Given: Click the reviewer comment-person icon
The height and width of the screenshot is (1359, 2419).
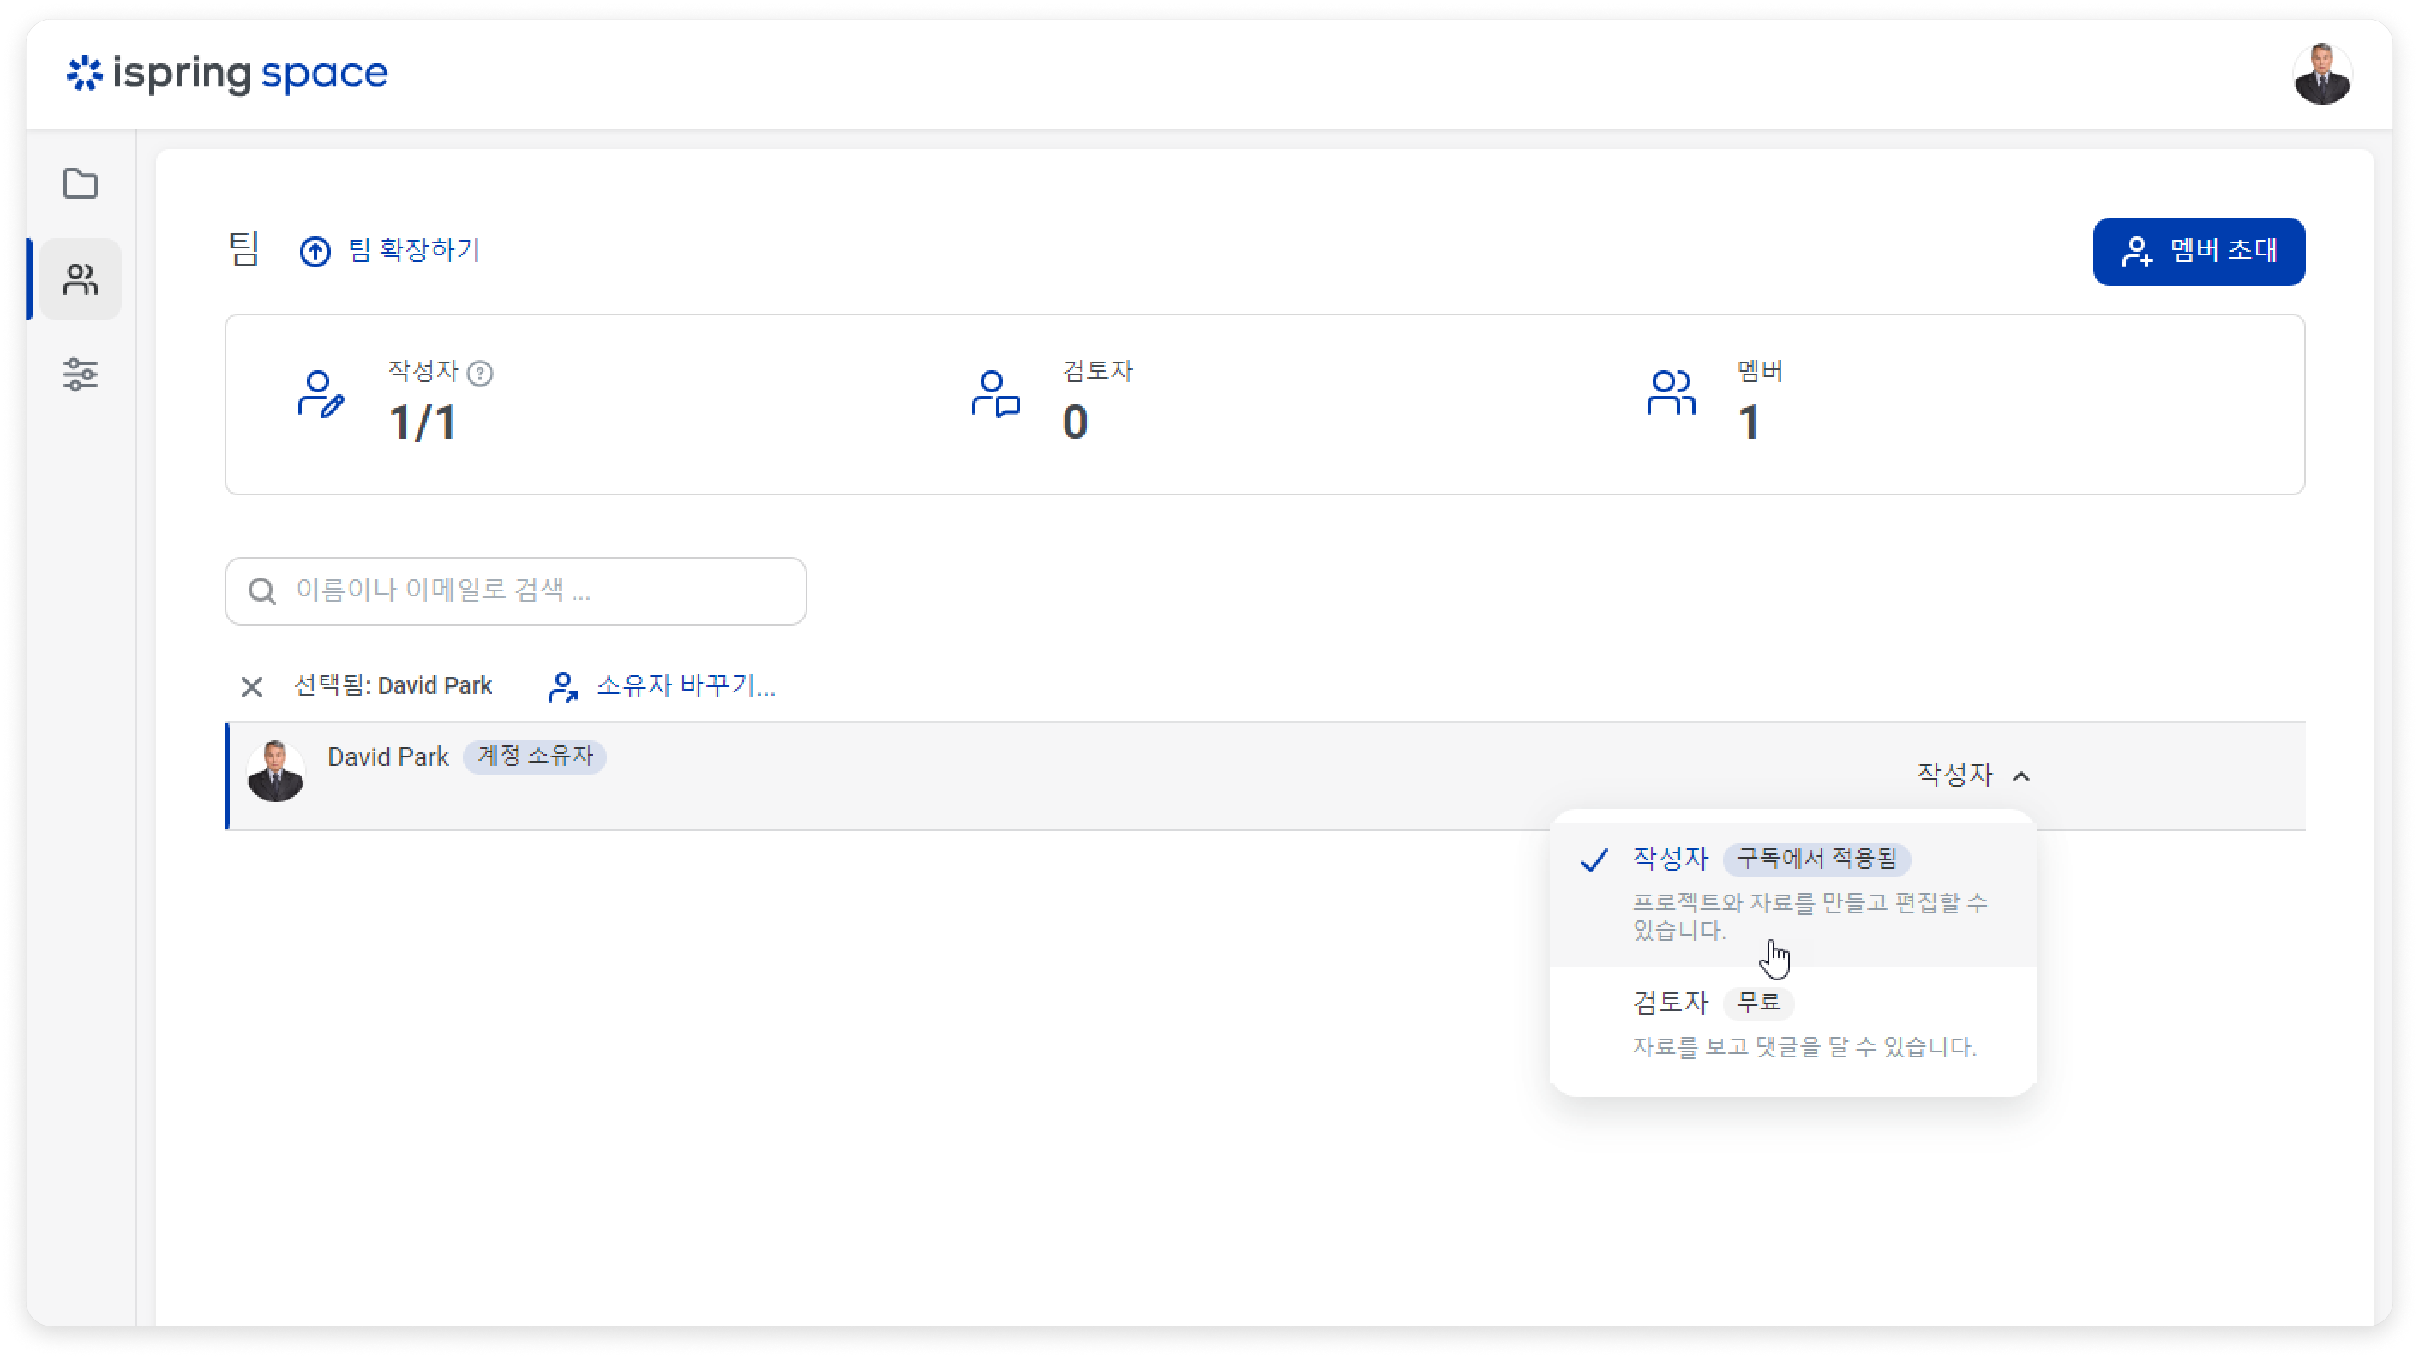Looking at the screenshot, I should click(995, 394).
